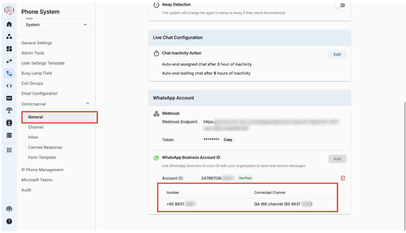Viewport: 406px width, 233px height.
Task: Open the help question mark icon
Action: 9,221
